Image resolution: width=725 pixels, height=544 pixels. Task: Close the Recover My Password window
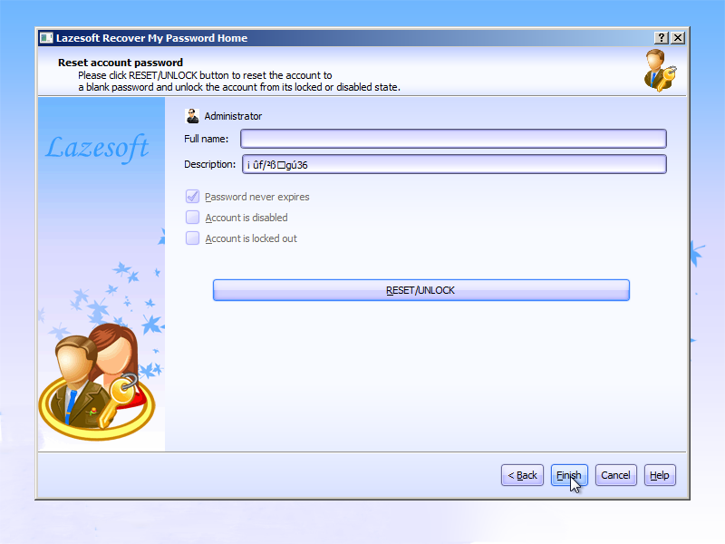[x=678, y=38]
